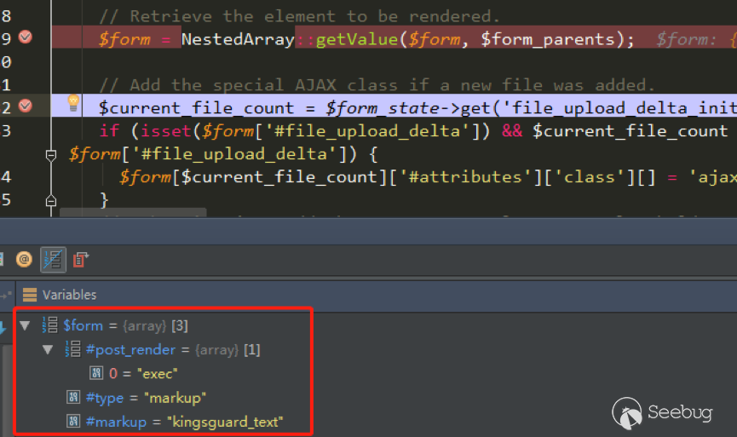Toggle the sort variables list icon
The image size is (737, 437).
click(53, 259)
